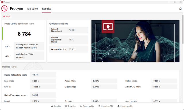
Task: Click the UL logo icon
Action: [4, 8]
